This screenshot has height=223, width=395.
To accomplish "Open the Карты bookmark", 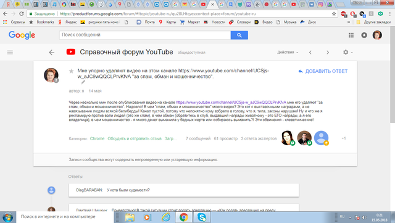I will tap(167, 22).
